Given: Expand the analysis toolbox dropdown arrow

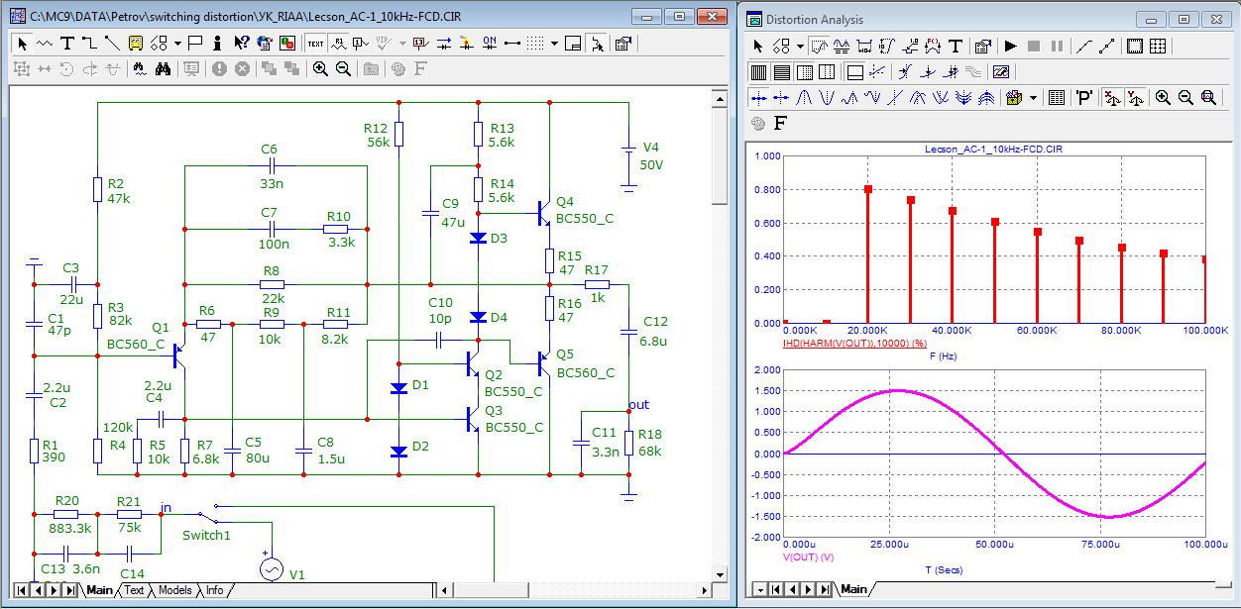Looking at the screenshot, I should click(1033, 98).
